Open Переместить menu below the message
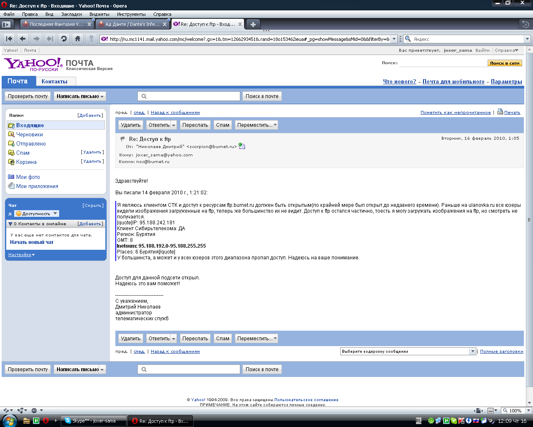The image size is (533, 427). [256, 339]
